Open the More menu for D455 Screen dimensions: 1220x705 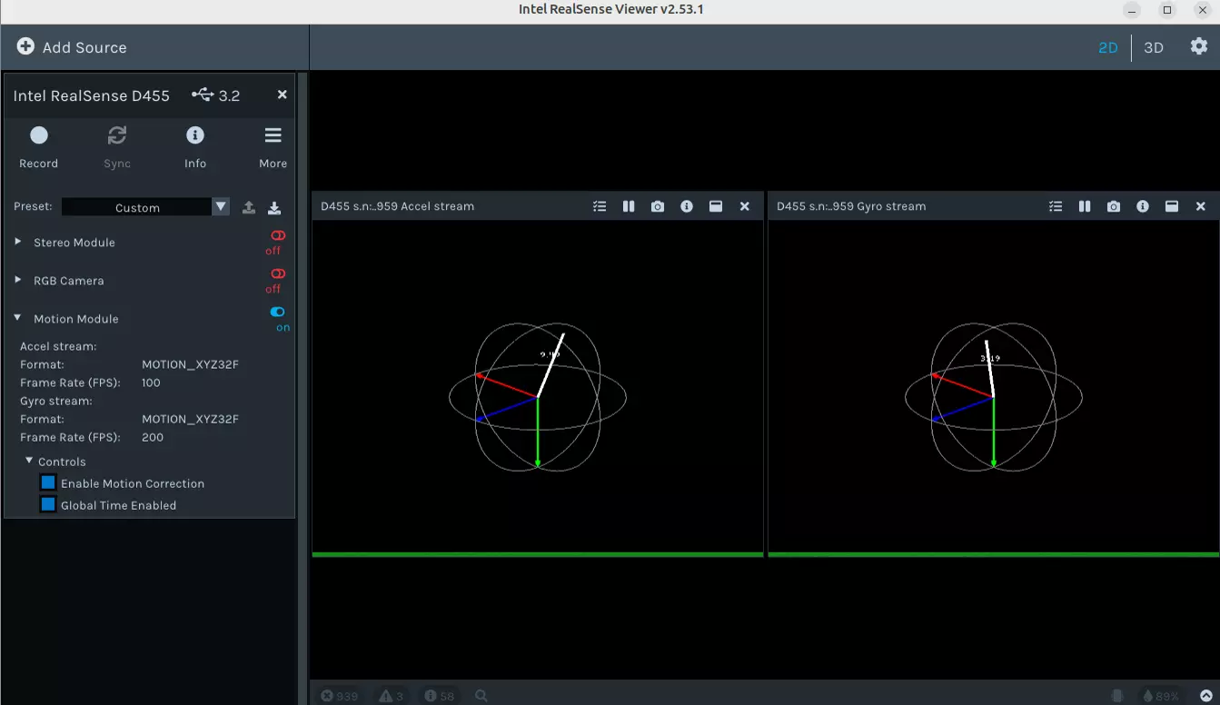[273, 147]
